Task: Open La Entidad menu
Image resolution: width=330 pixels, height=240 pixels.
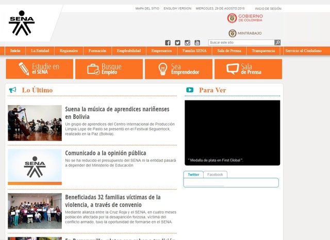Action: coord(40,50)
